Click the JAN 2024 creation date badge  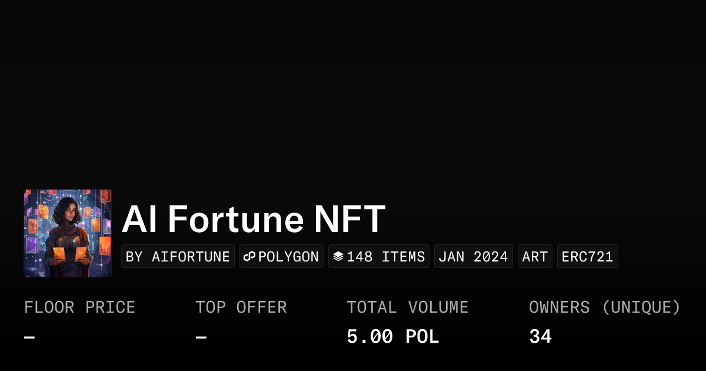point(473,257)
